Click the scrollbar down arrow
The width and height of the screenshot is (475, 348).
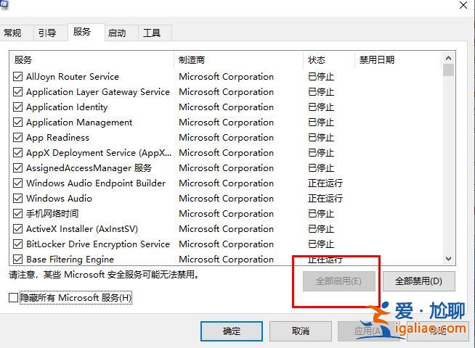tap(448, 259)
